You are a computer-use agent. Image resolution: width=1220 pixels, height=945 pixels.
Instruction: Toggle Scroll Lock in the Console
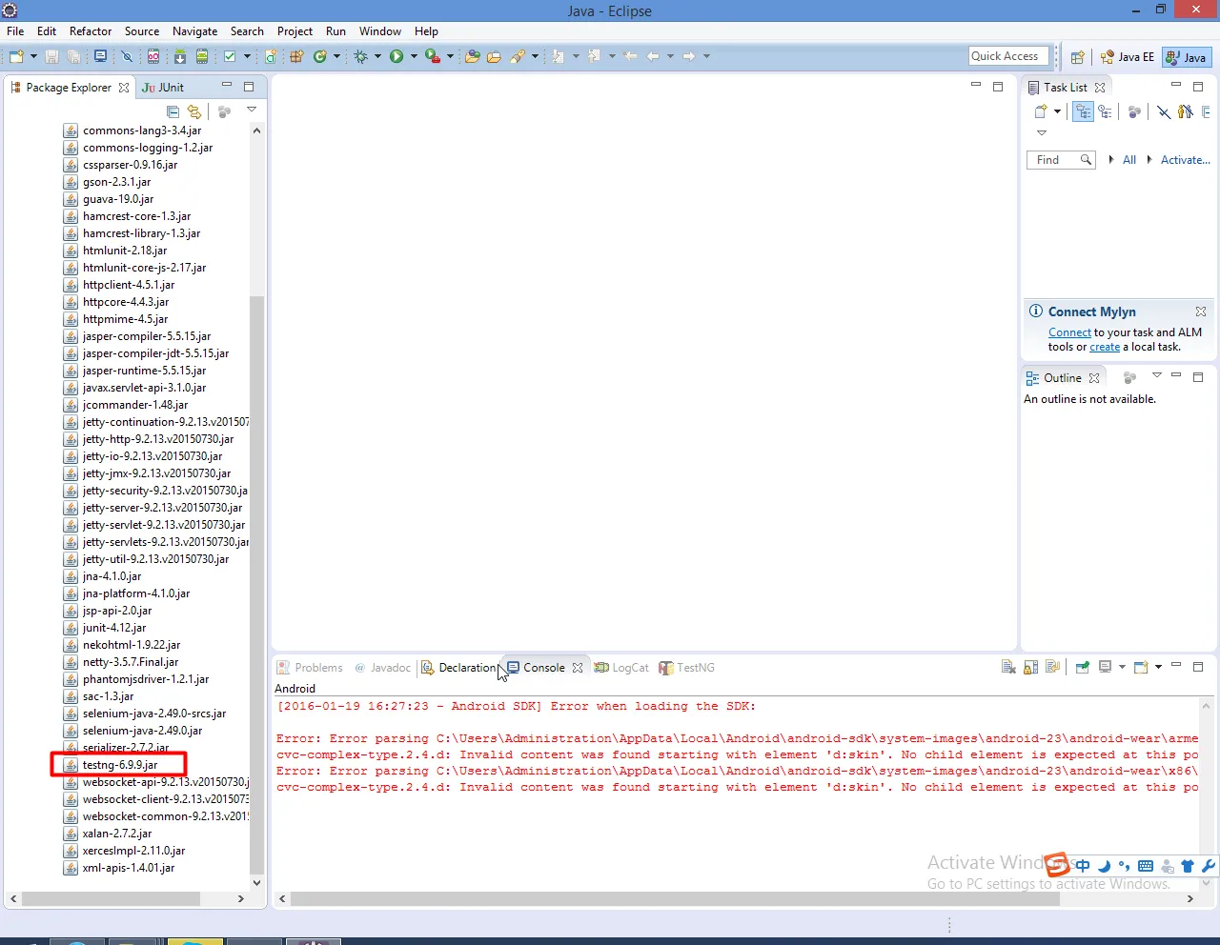[1030, 667]
